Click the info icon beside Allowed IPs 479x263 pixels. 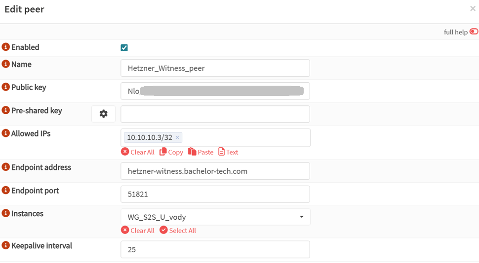tap(6, 133)
